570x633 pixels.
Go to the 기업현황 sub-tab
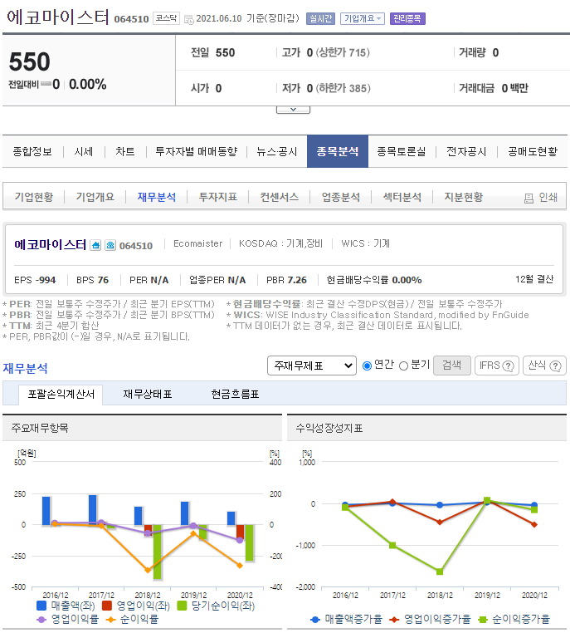[x=34, y=197]
